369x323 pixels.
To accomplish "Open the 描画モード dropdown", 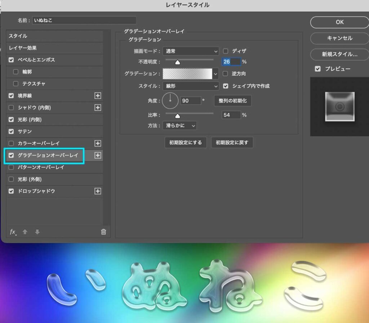I will coord(191,51).
